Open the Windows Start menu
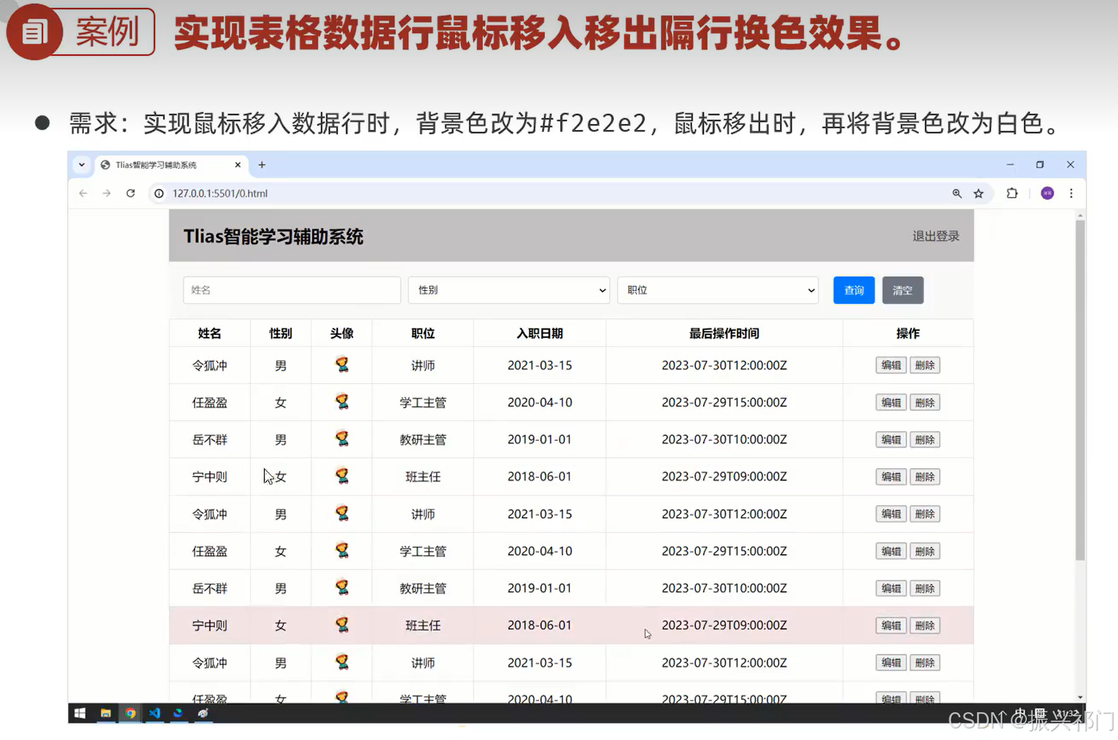Screen dimensions: 1118x740 click(x=79, y=714)
